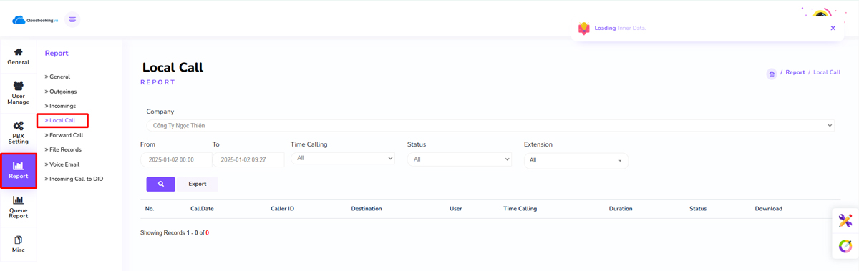Viewport: 859px width, 271px height.
Task: Select Outgoings in Report menu
Action: (63, 92)
